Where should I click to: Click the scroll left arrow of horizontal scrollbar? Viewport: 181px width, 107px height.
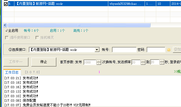5,25
